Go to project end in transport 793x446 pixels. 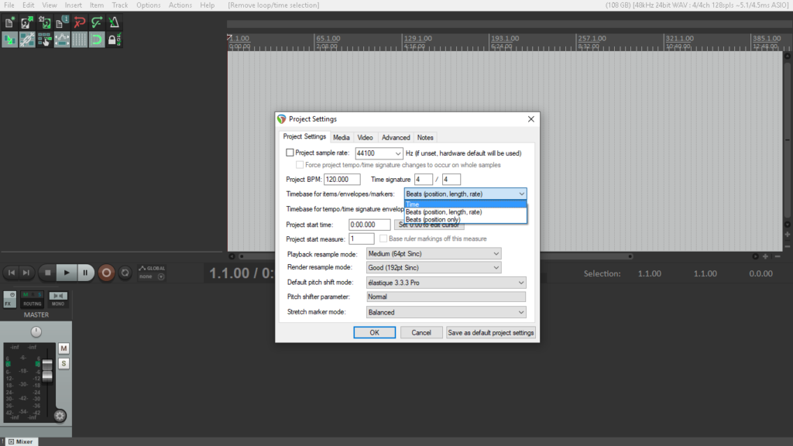click(26, 273)
